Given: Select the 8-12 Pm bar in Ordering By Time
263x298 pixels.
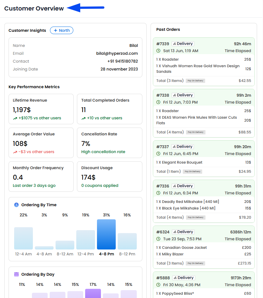Looking at the screenshot, I should point(127,241).
